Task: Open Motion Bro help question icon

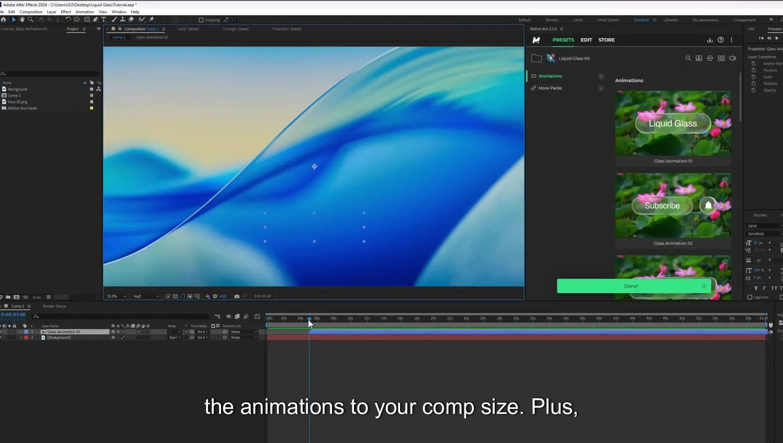Action: 721,40
